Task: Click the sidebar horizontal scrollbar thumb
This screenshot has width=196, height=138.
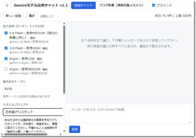Action: [26, 134]
